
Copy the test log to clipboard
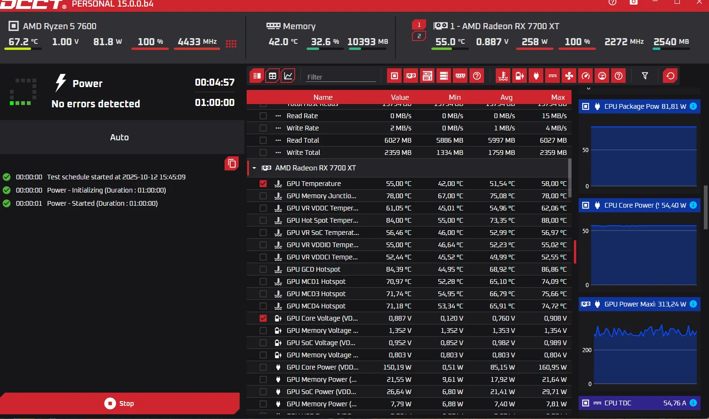click(232, 163)
